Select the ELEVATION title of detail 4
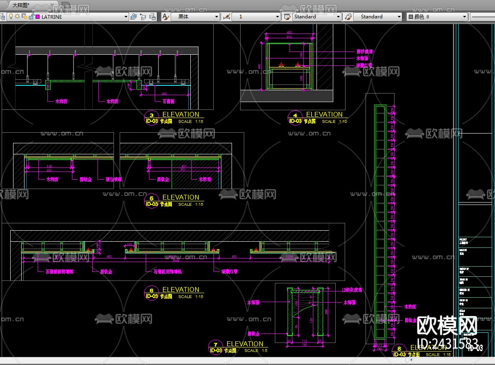The height and width of the screenshot is (365, 495). [324, 115]
